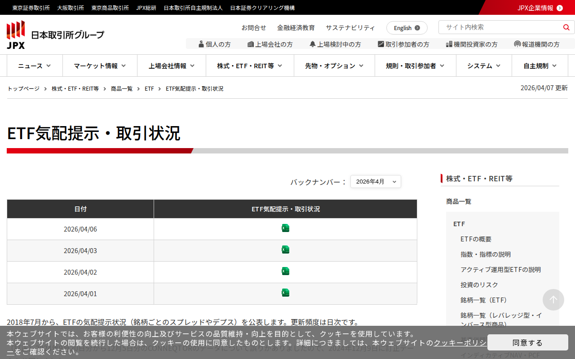Screen dimensions: 575x359
Task: Download the Excel file for 2026/04/02
Action: [285, 271]
